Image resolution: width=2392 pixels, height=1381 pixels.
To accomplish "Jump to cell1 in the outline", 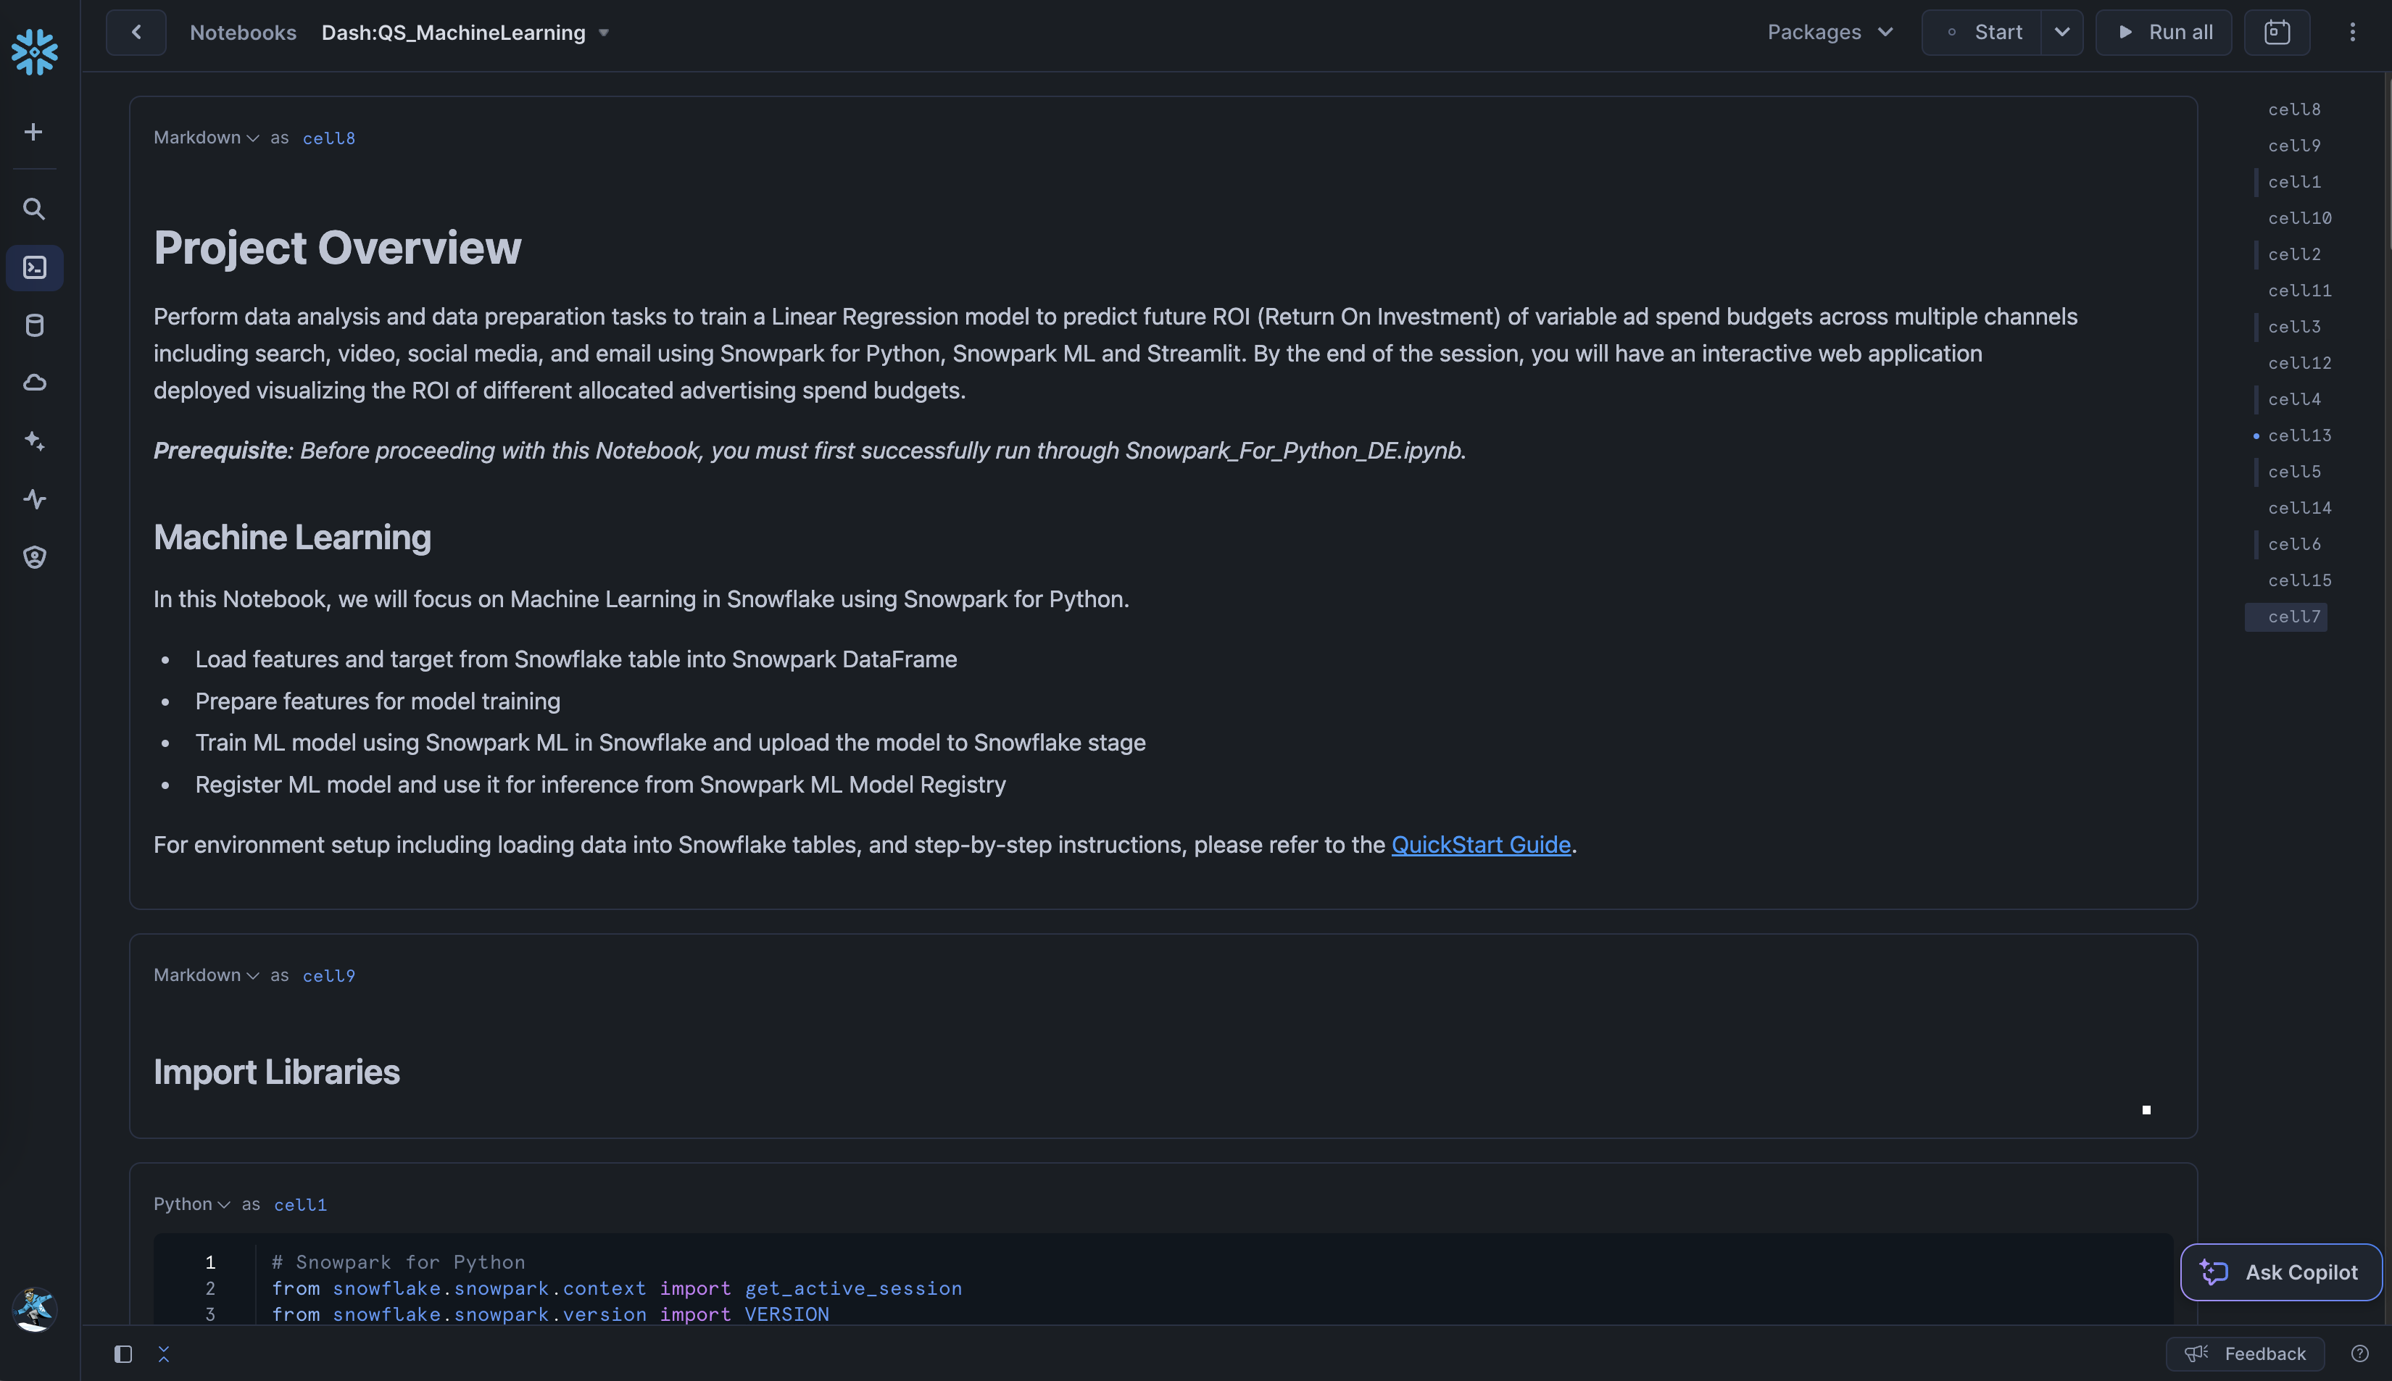I will point(2293,181).
